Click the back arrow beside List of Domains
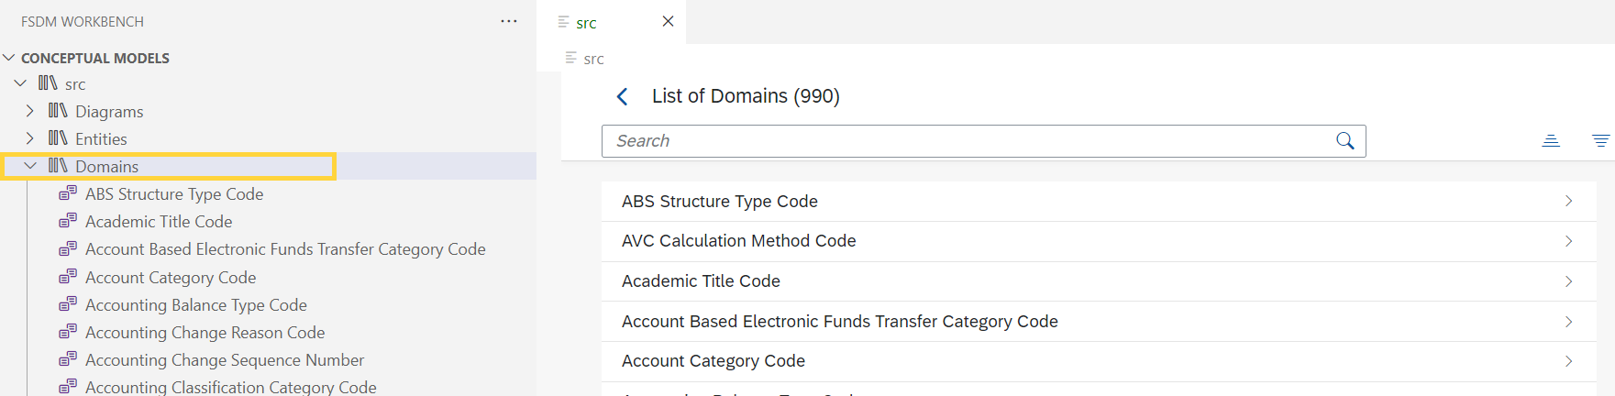1615x396 pixels. coord(623,96)
